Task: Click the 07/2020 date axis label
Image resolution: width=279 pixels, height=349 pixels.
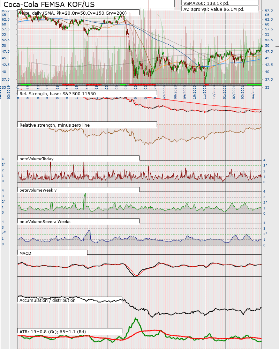Action: (165, 92)
